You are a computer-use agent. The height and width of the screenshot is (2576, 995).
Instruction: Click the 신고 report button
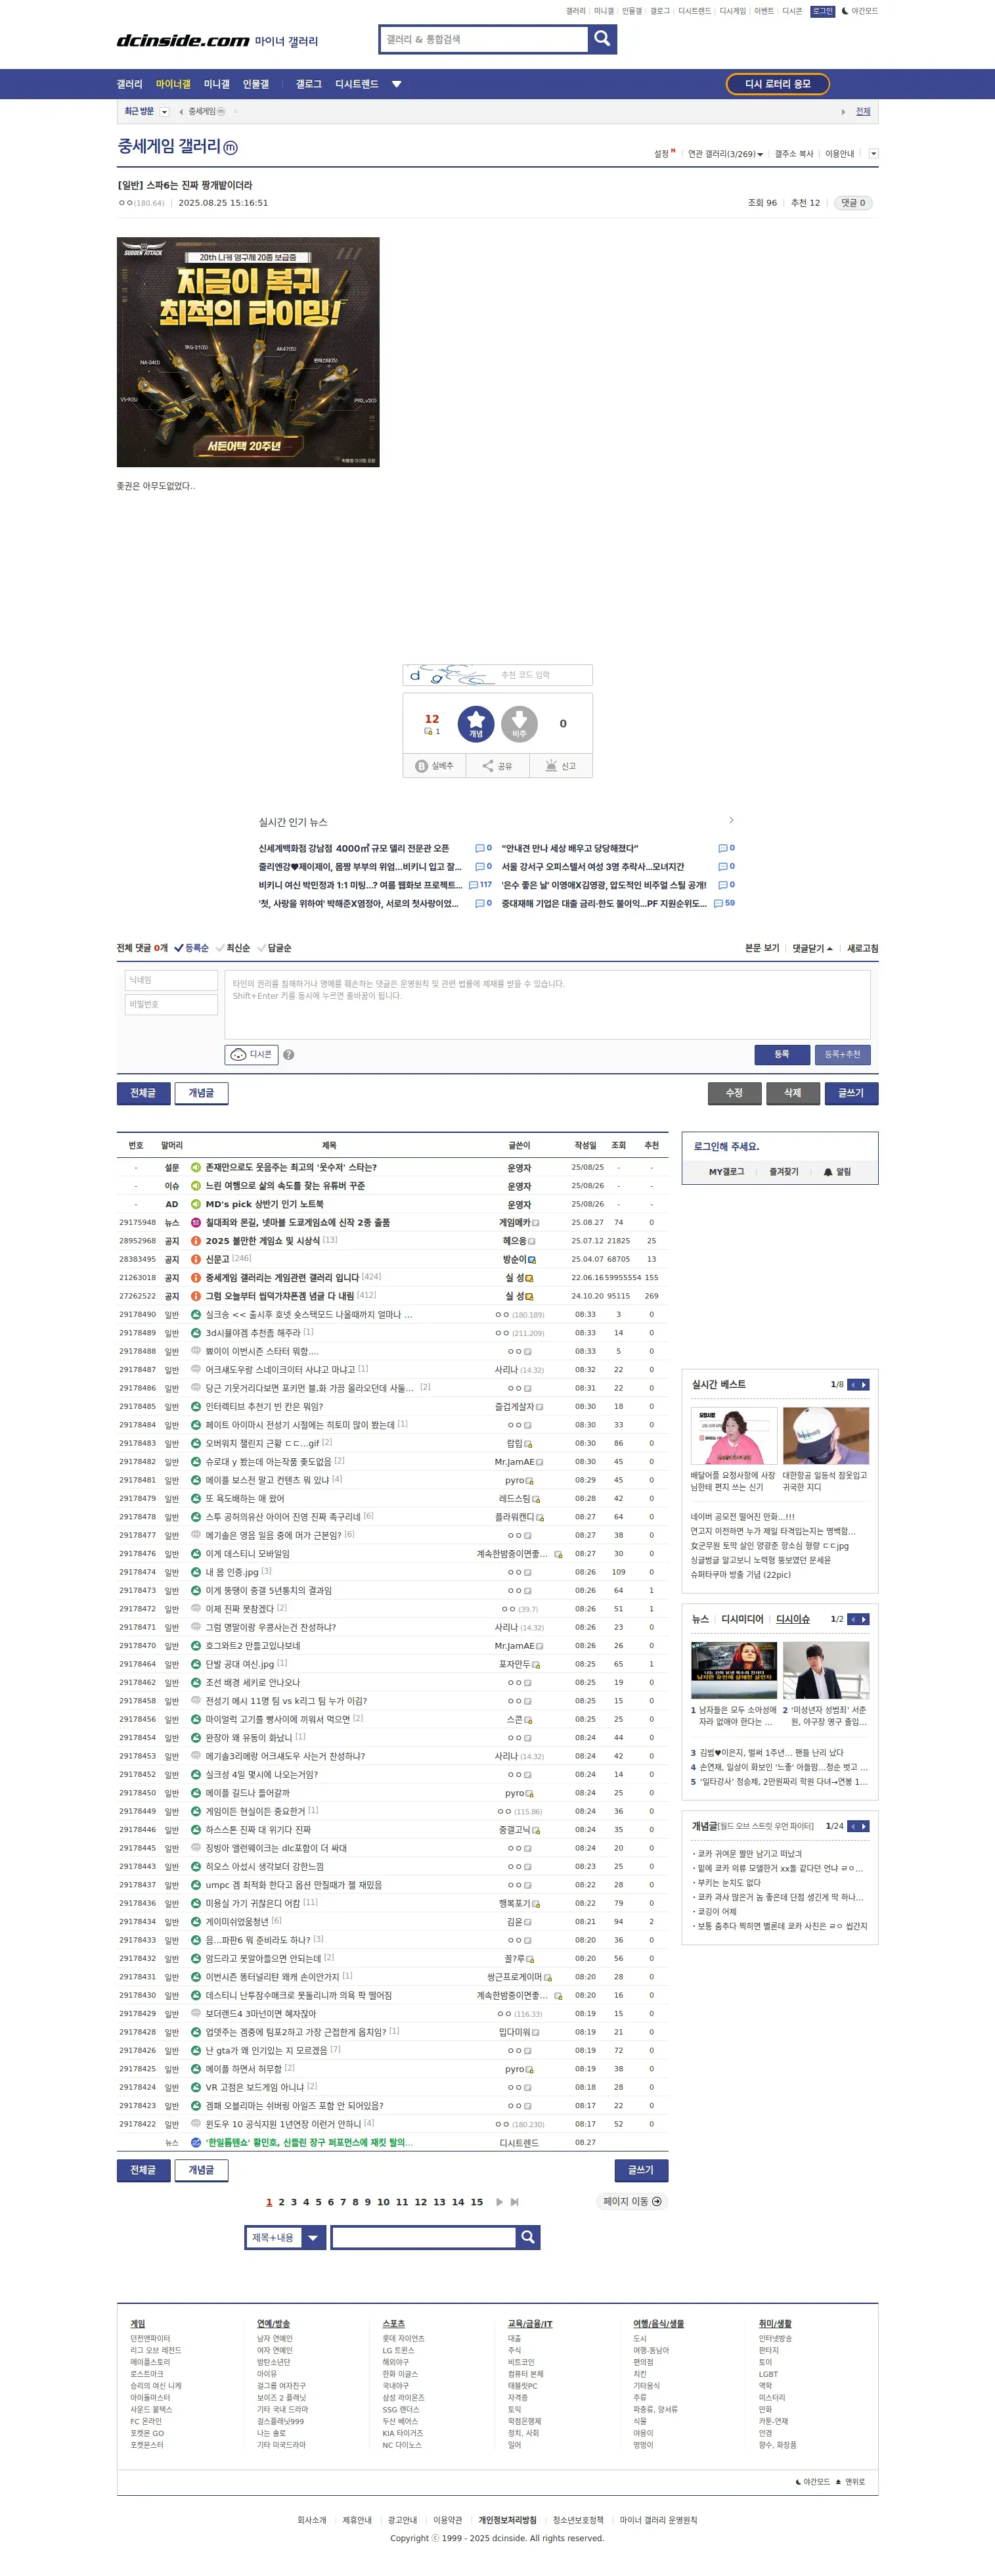click(560, 766)
